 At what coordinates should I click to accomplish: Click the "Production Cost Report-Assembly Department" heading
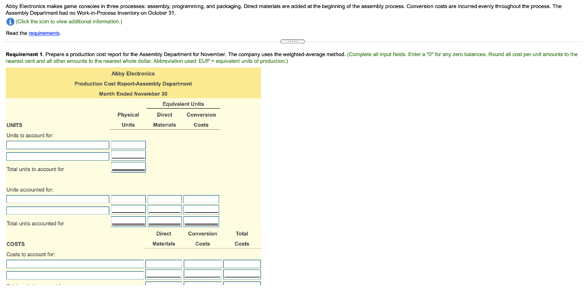click(133, 84)
